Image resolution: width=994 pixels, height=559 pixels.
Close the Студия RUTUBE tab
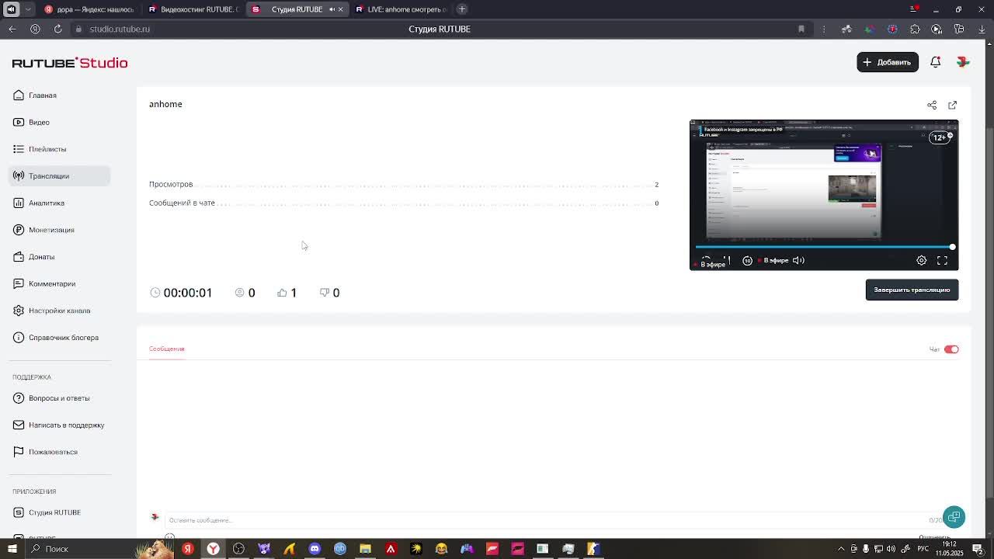coord(340,9)
